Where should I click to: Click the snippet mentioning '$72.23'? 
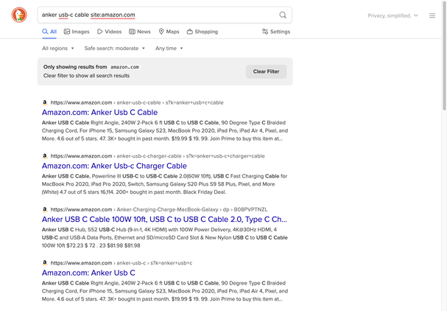pyautogui.click(x=164, y=237)
